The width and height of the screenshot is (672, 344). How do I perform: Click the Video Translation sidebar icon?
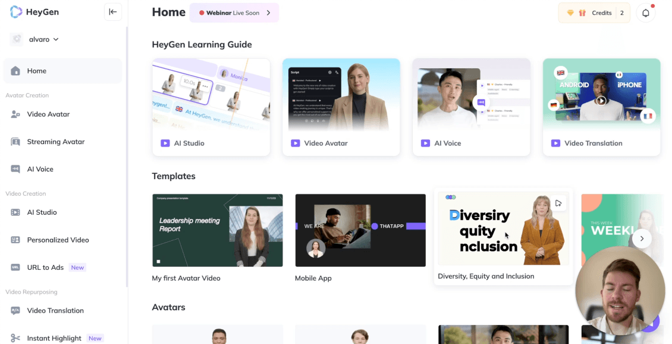pyautogui.click(x=15, y=311)
